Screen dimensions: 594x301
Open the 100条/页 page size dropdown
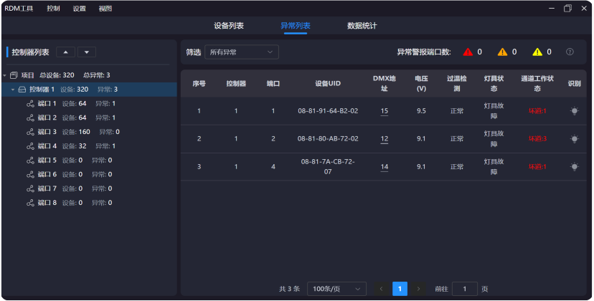coord(336,289)
